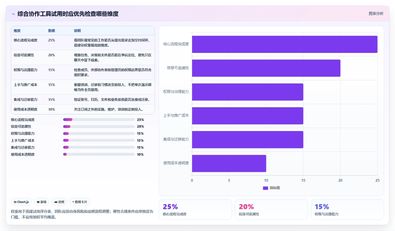This screenshot has height=231, width=395.
Task: Click the 权限与治理能力 progress bar
Action: tap(99, 134)
